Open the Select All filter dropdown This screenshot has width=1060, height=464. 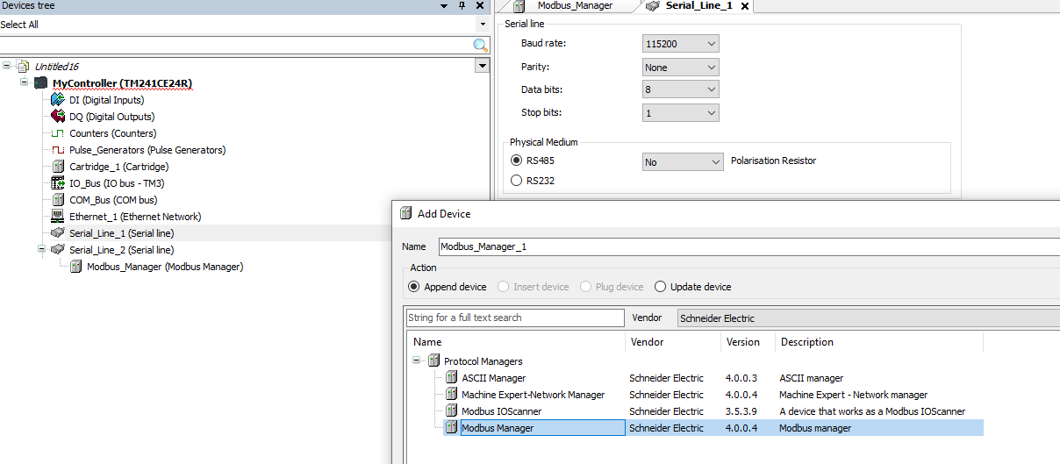(483, 25)
